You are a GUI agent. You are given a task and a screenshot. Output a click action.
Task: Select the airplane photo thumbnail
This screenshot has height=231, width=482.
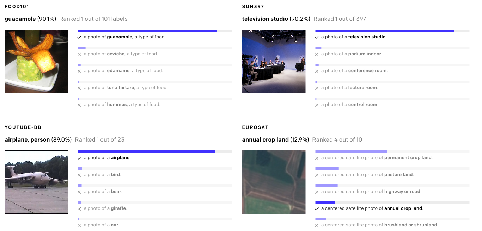36,182
